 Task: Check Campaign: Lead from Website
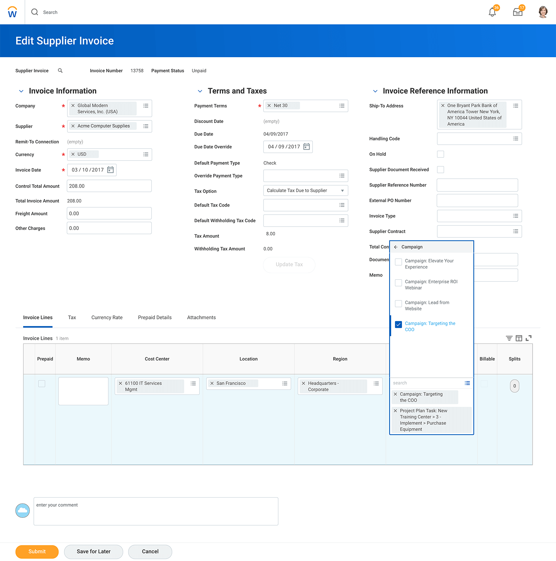398,304
